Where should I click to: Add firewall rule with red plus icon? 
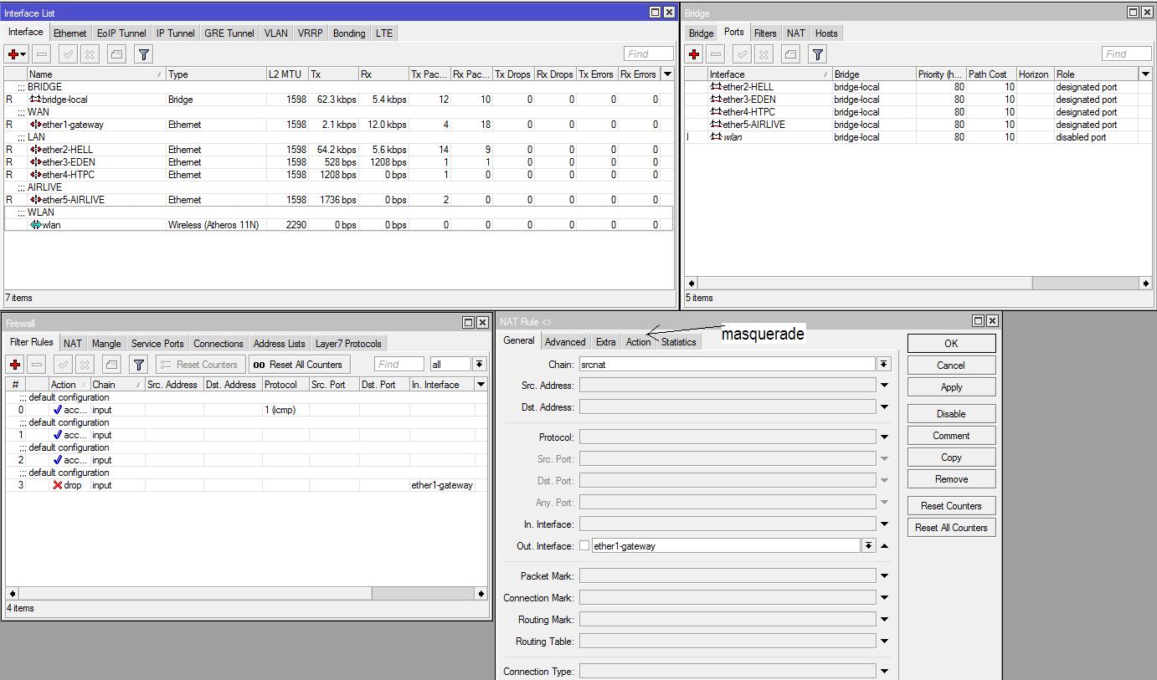pyautogui.click(x=15, y=365)
